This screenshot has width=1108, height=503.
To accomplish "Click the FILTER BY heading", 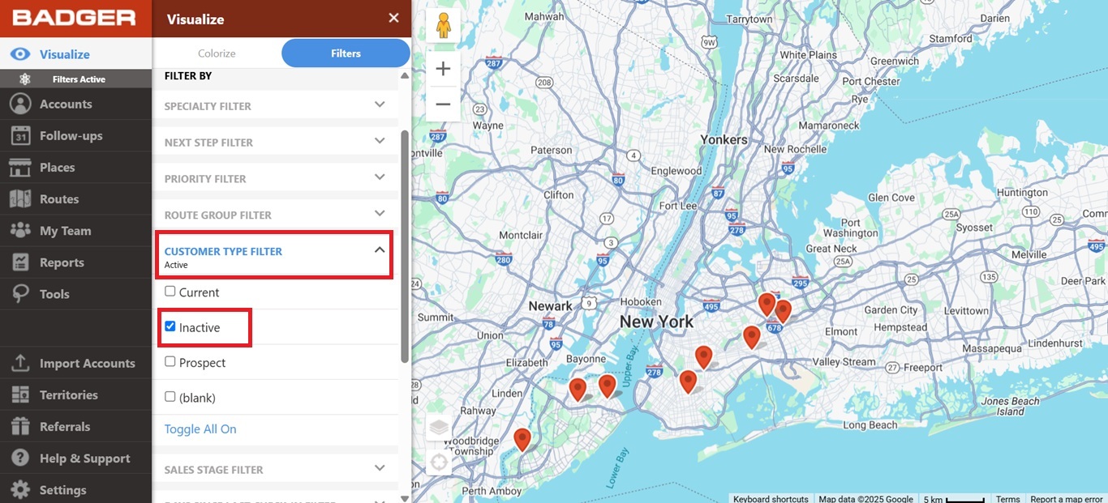I will 188,75.
